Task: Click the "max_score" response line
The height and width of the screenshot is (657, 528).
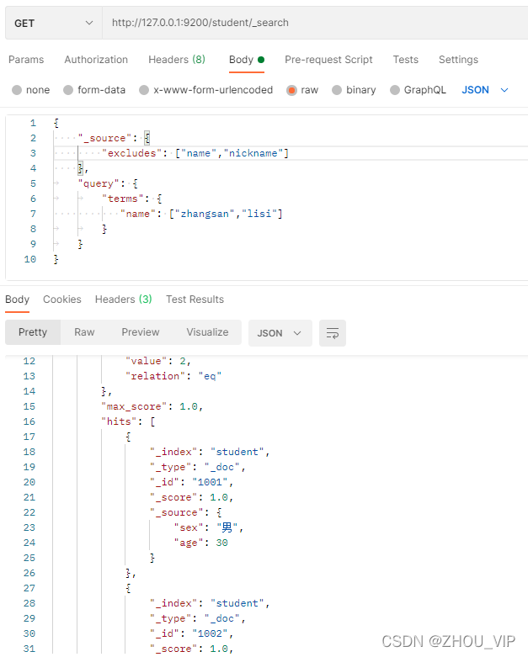Action: point(152,406)
